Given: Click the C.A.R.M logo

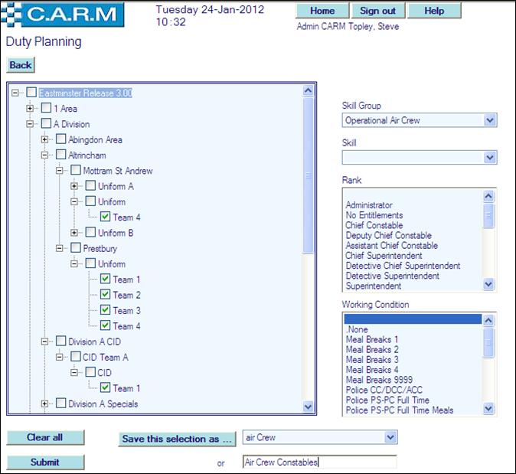Looking at the screenshot, I should click(x=64, y=15).
